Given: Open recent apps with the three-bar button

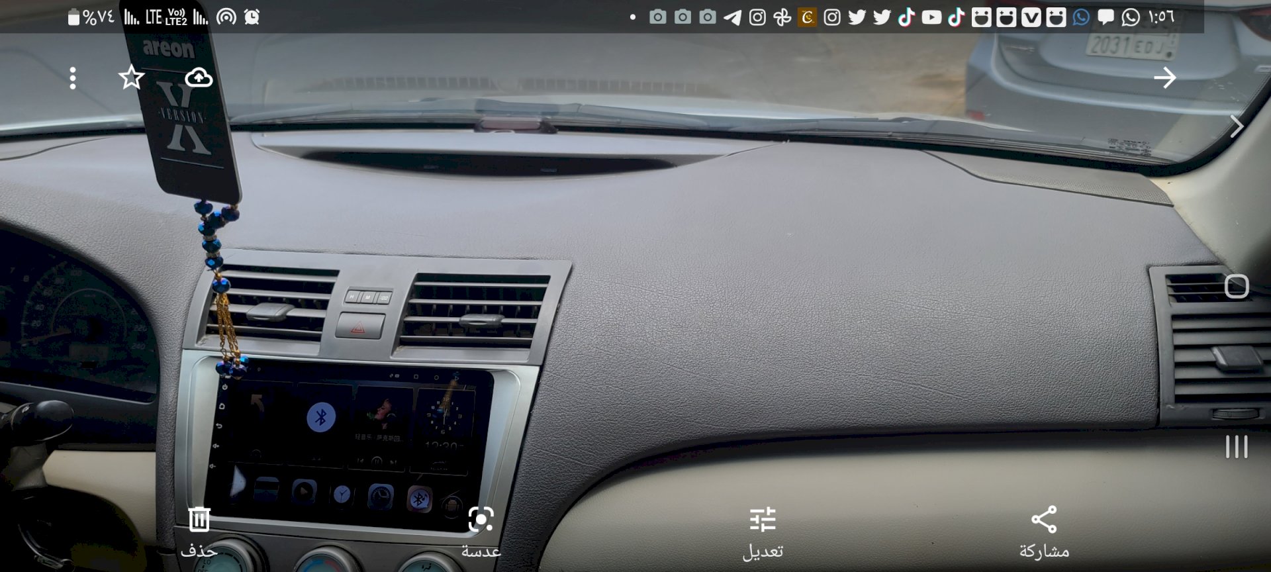Looking at the screenshot, I should tap(1236, 447).
